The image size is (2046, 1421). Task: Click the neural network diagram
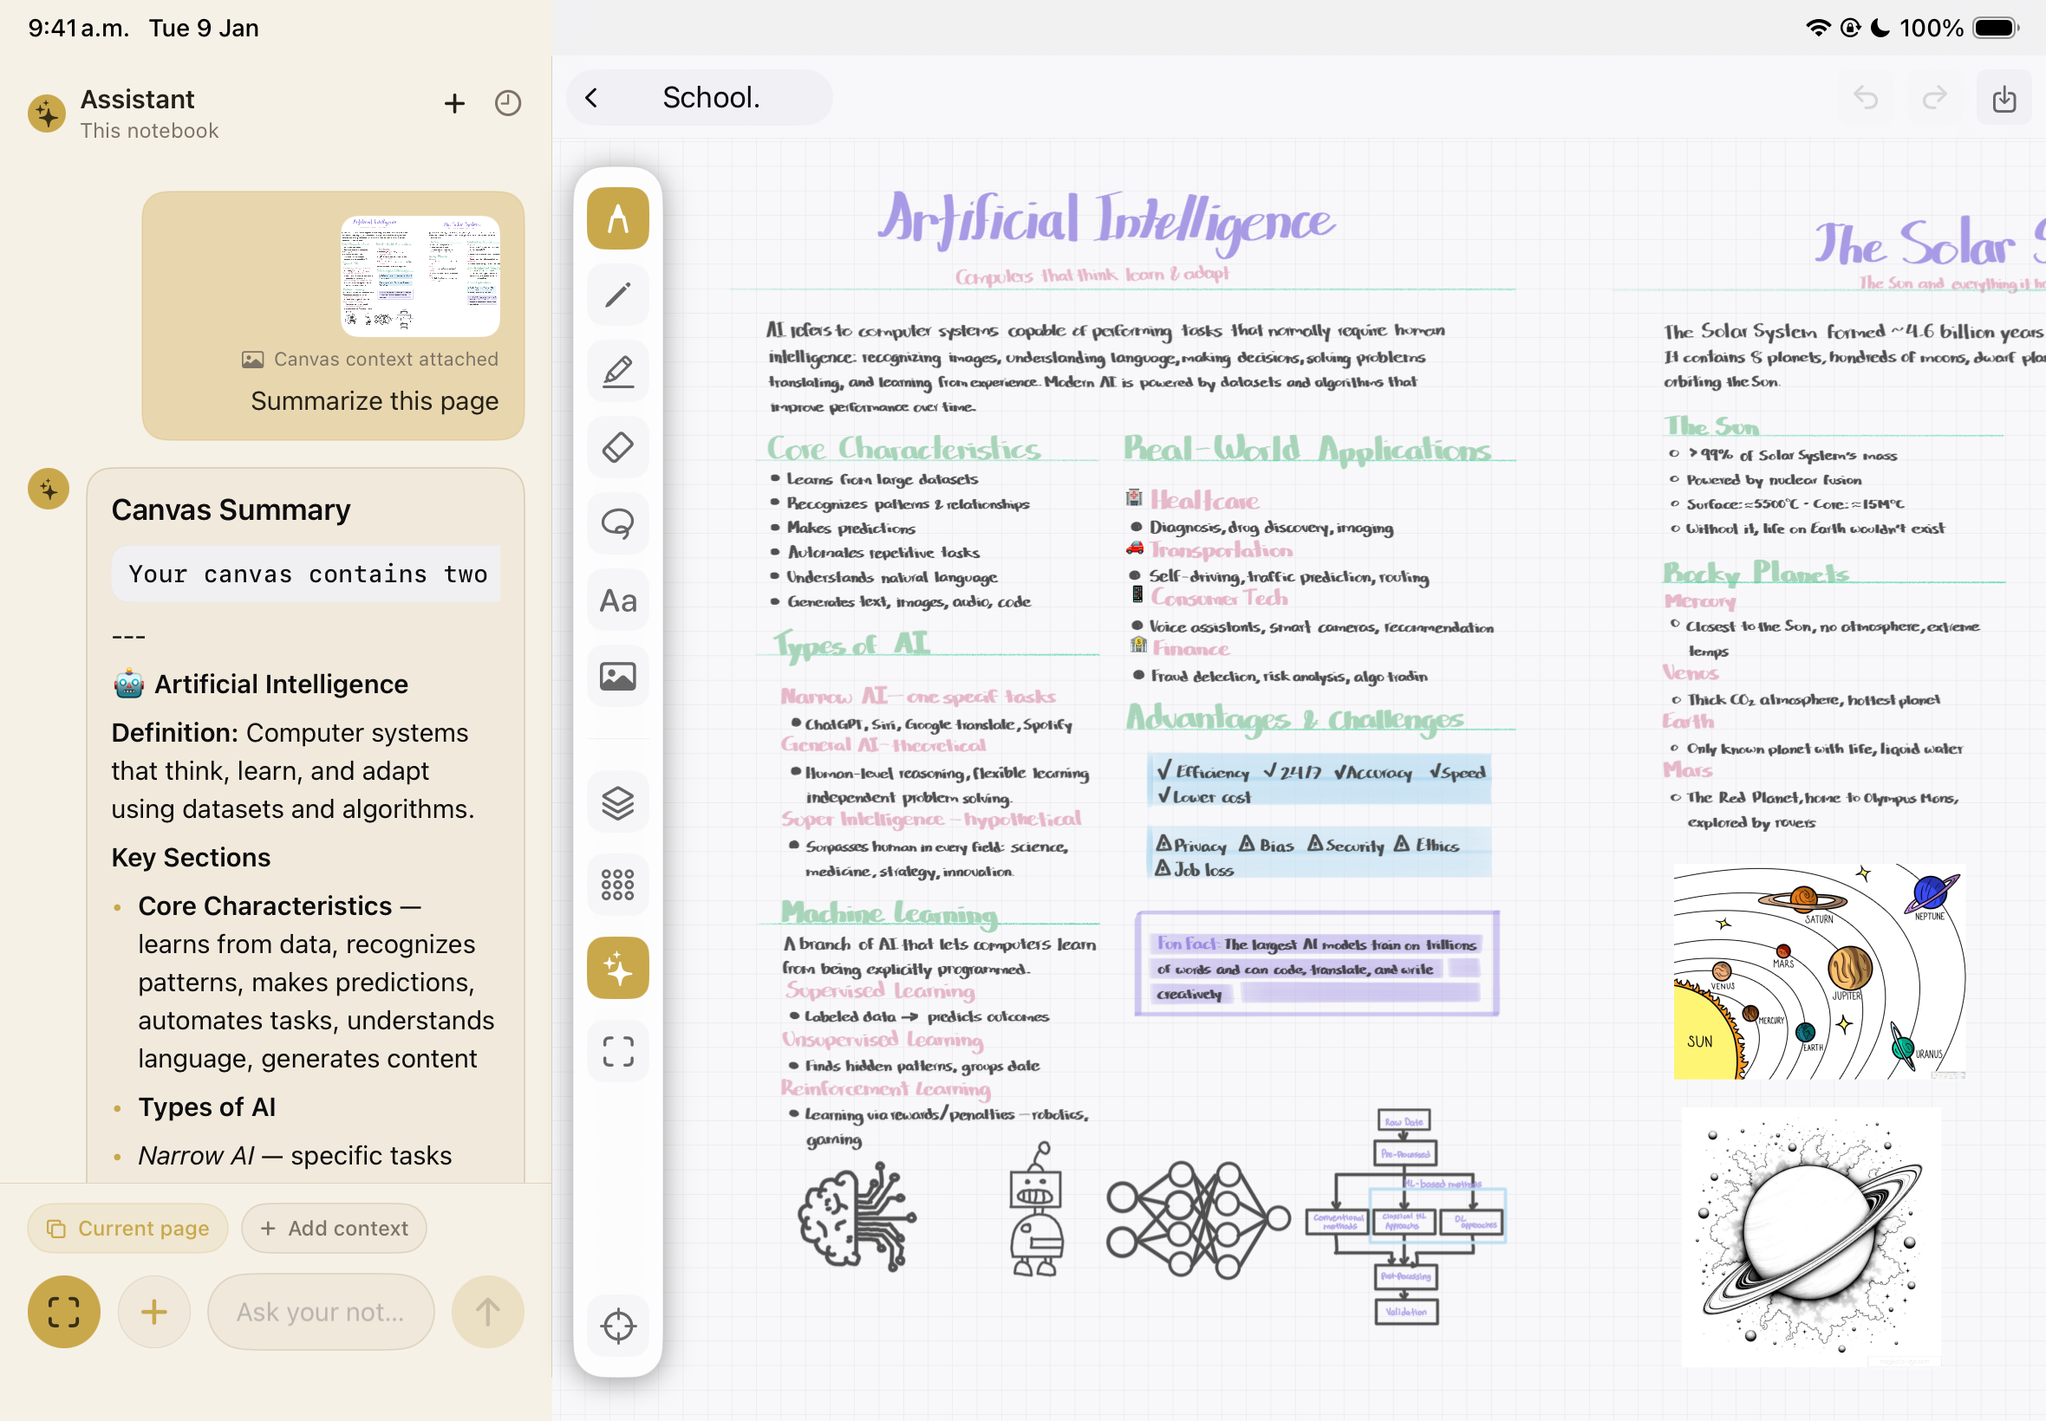(1198, 1220)
